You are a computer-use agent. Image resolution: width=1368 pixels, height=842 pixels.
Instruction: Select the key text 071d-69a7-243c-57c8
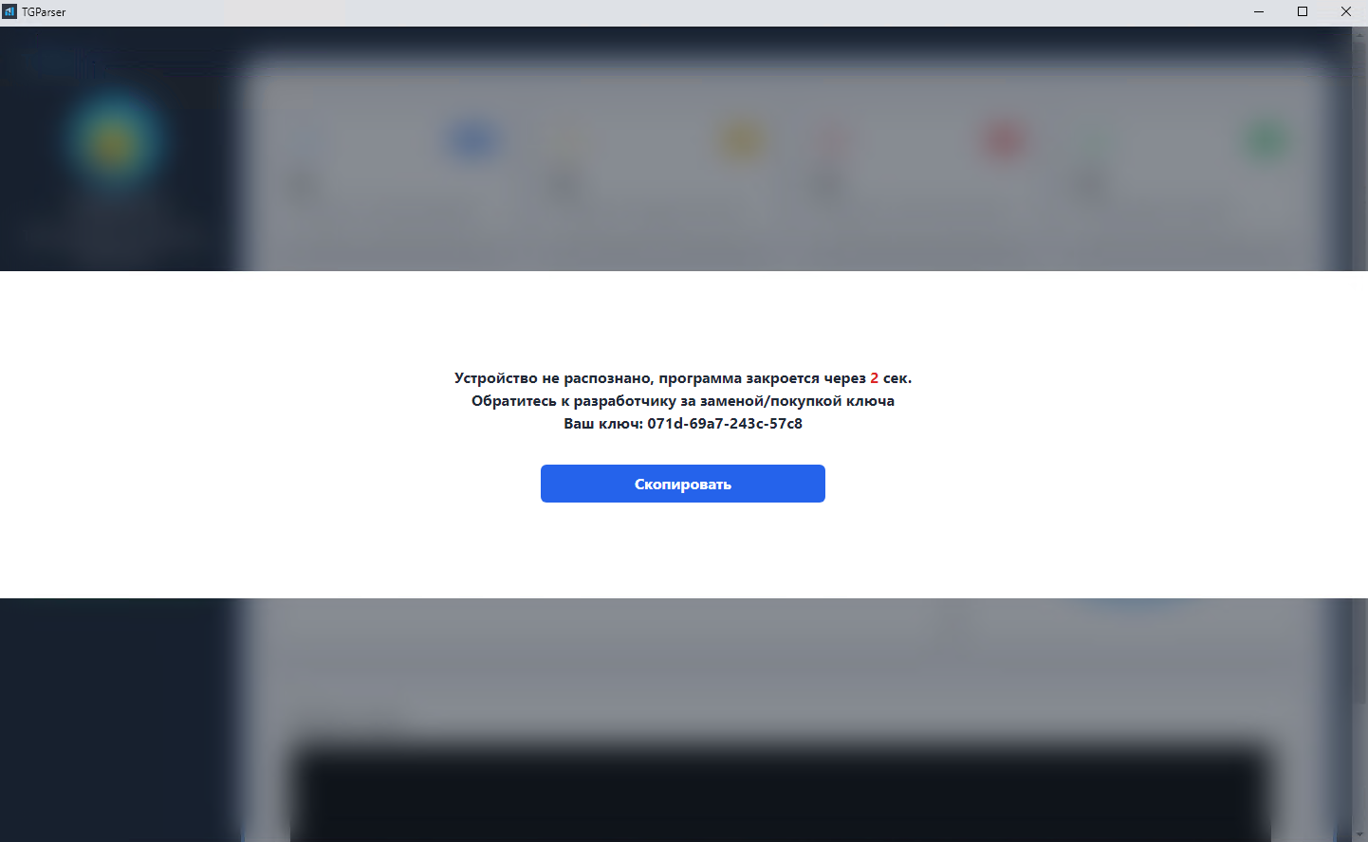click(725, 423)
